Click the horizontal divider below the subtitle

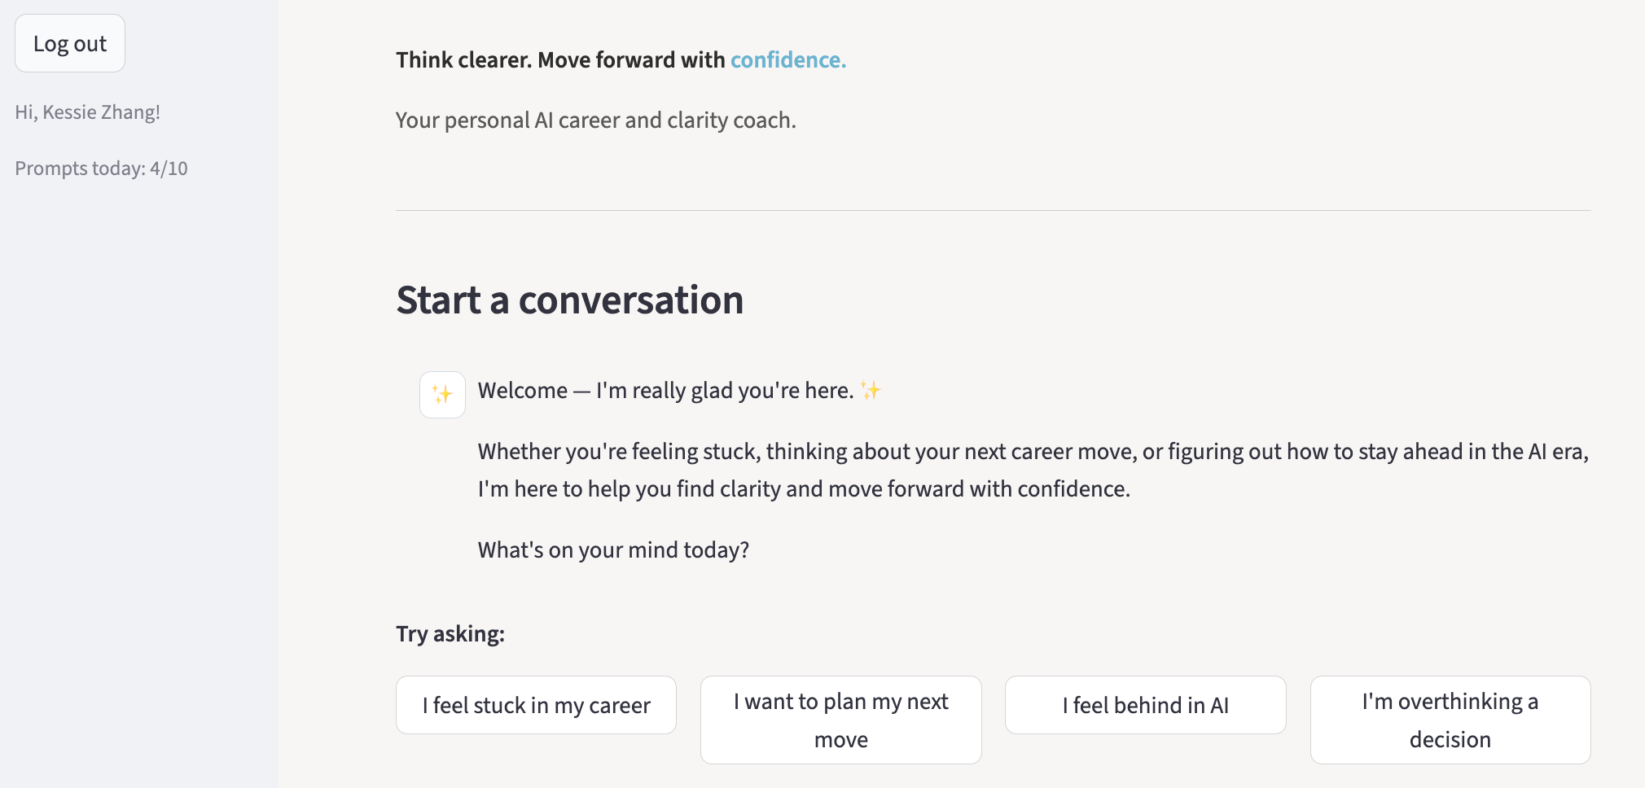[x=993, y=211]
